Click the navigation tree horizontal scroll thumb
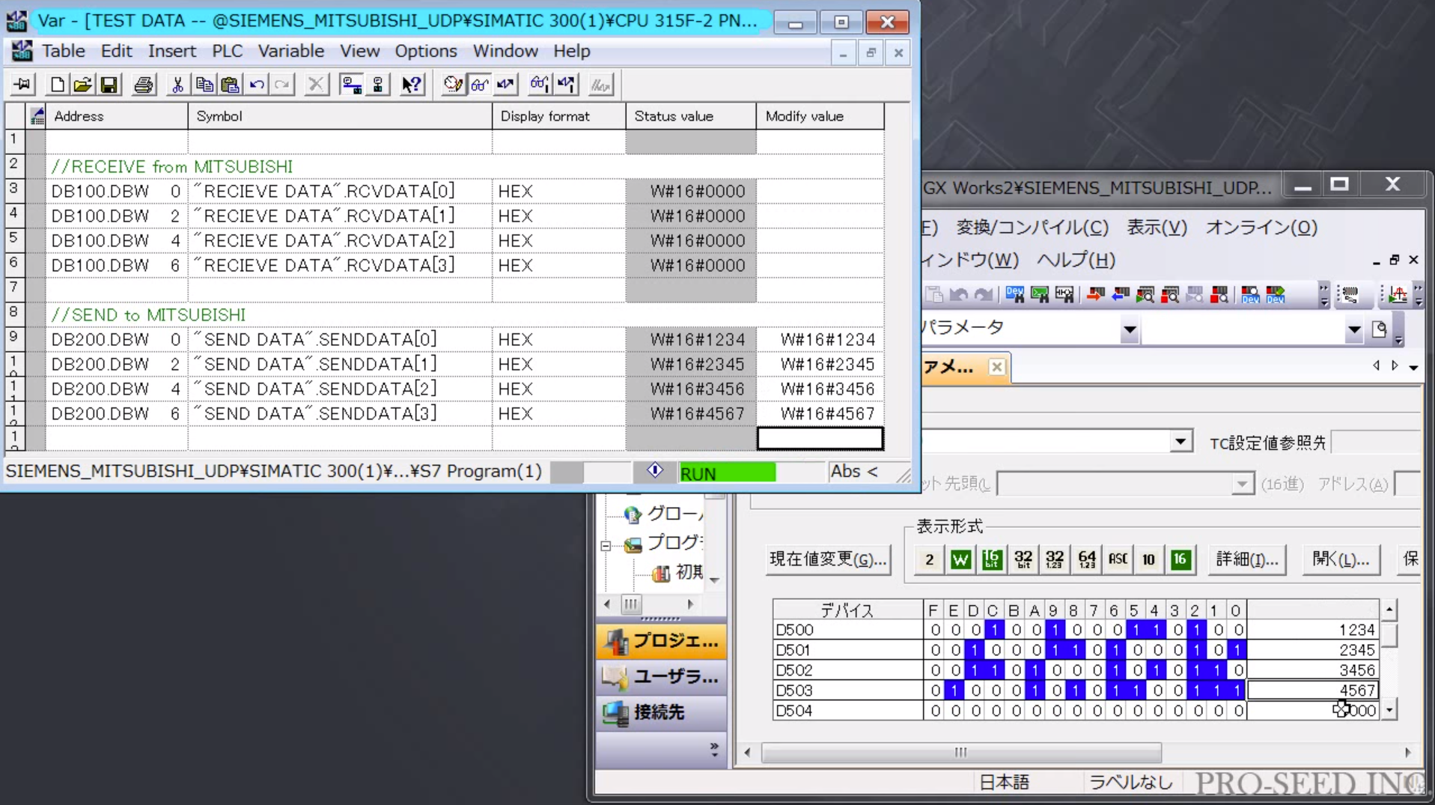 pyautogui.click(x=631, y=604)
